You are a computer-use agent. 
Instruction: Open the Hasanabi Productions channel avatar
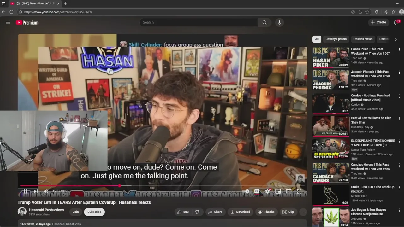click(22, 212)
